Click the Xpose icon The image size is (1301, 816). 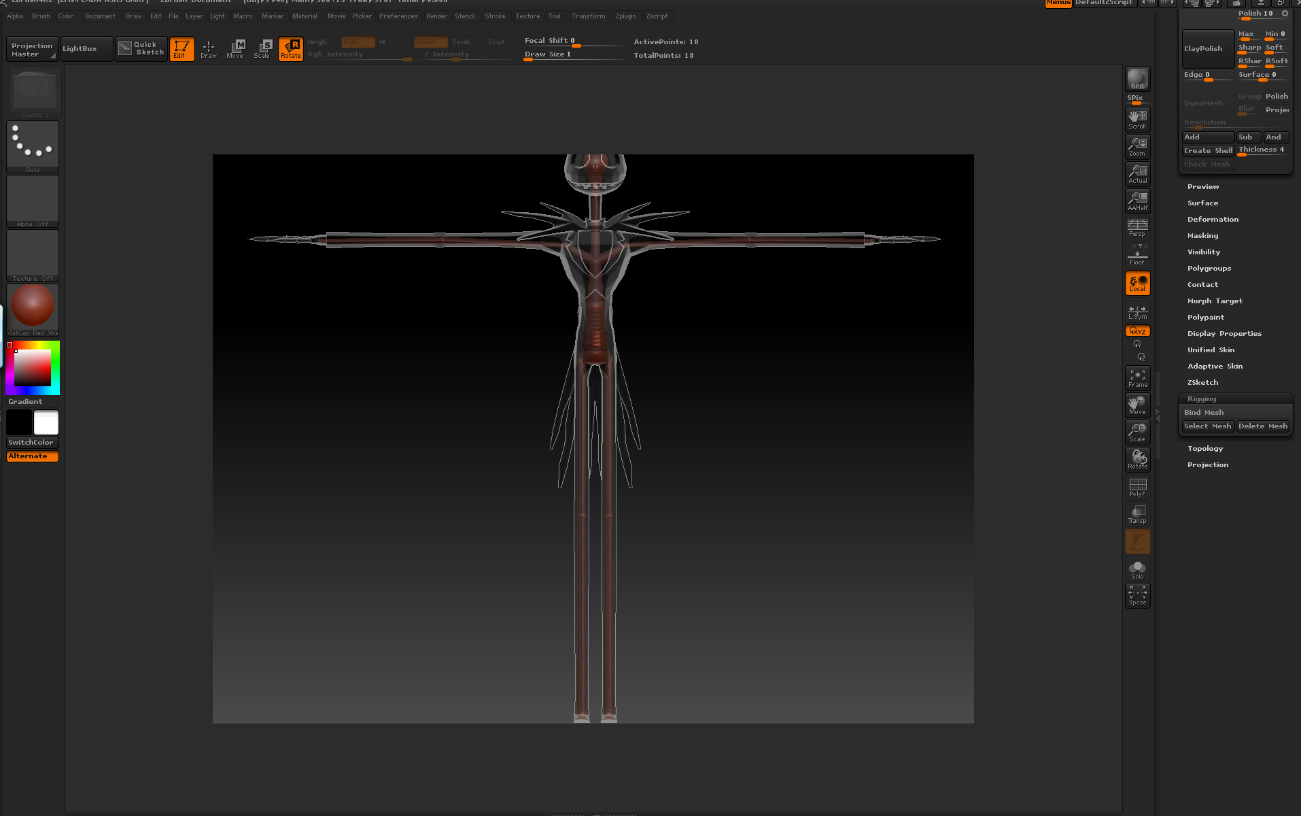click(1137, 595)
